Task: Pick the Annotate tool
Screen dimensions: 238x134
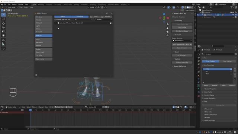Action: [3, 40]
